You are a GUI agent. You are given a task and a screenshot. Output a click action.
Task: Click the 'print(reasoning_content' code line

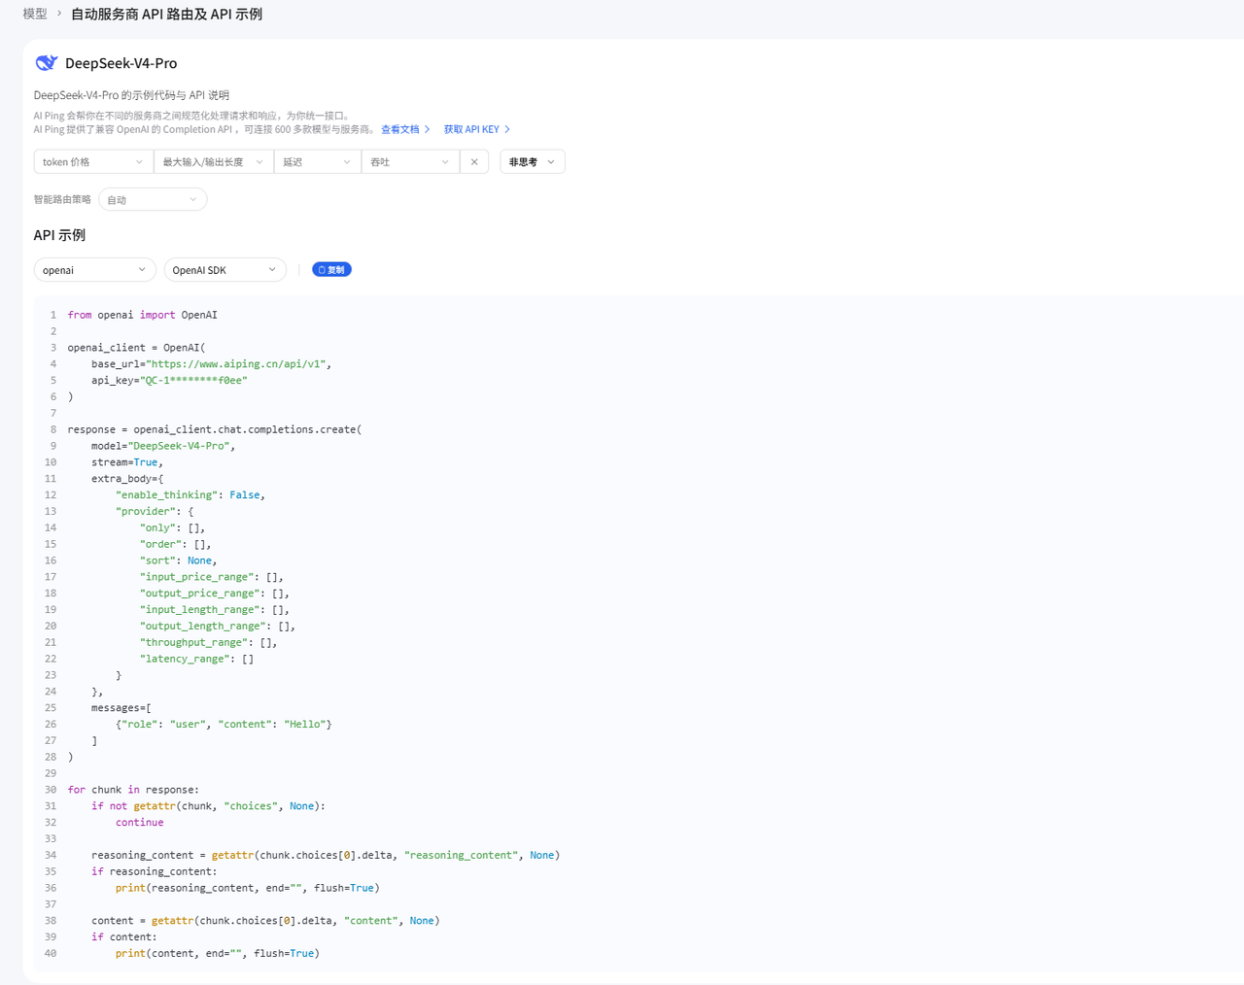pos(248,888)
